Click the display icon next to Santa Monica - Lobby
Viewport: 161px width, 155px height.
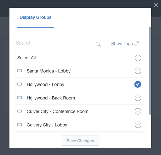[x=20, y=71]
